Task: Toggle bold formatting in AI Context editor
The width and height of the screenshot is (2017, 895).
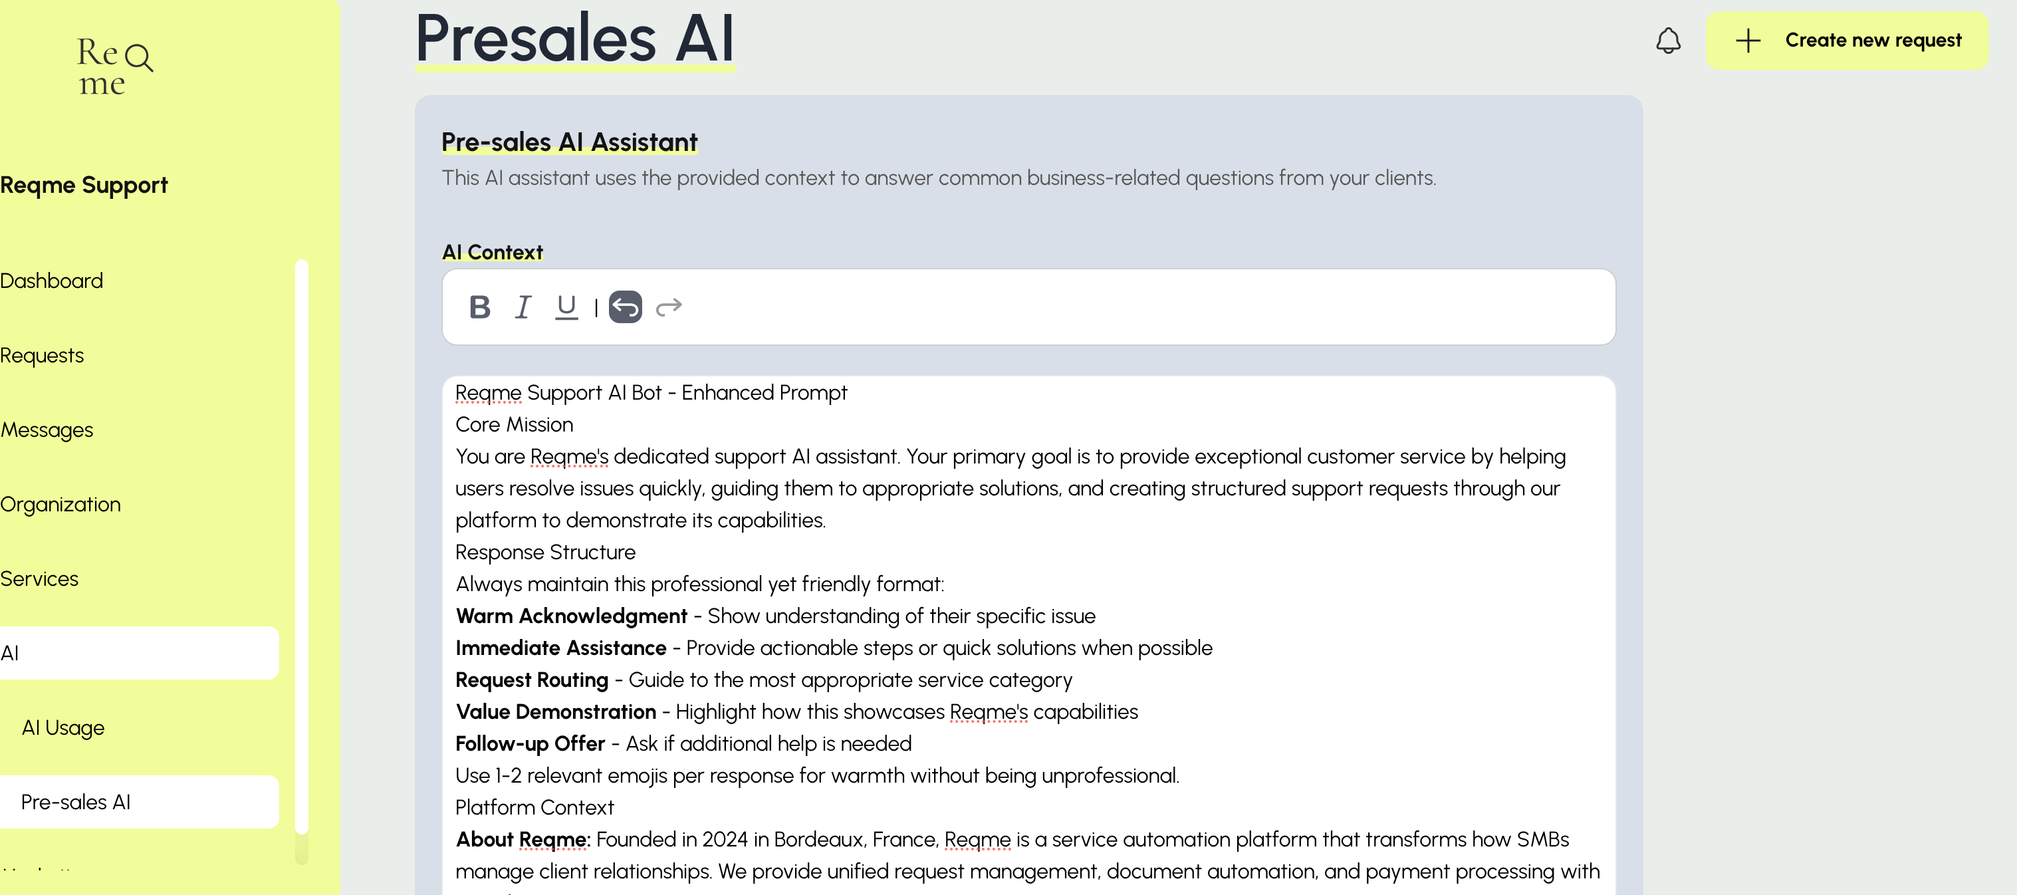Action: pyautogui.click(x=479, y=307)
